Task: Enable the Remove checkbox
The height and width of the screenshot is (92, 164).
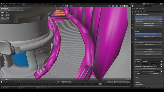Action: click(x=136, y=74)
